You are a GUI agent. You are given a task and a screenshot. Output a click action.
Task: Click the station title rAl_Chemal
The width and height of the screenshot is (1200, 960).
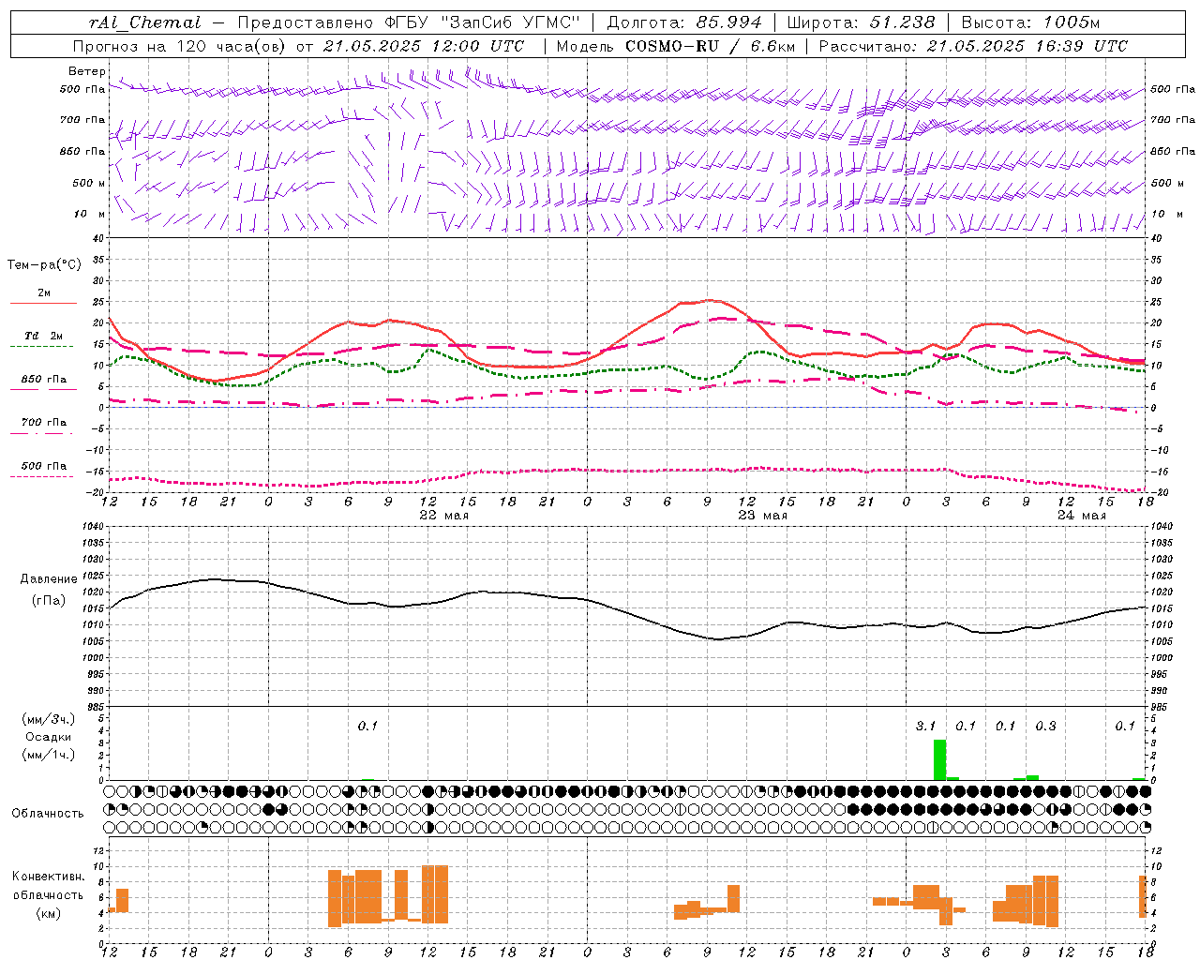click(145, 22)
